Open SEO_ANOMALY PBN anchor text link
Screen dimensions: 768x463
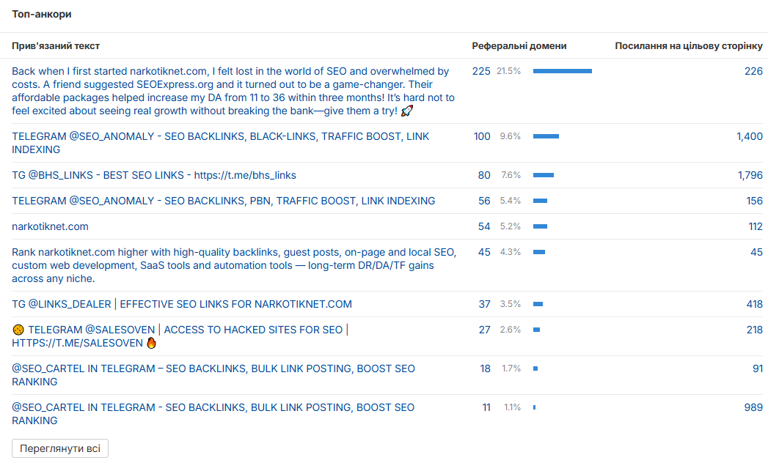(223, 201)
